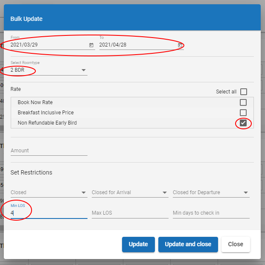Image resolution: width=265 pixels, height=265 pixels.
Task: Click the To date text field
Action: point(137,45)
